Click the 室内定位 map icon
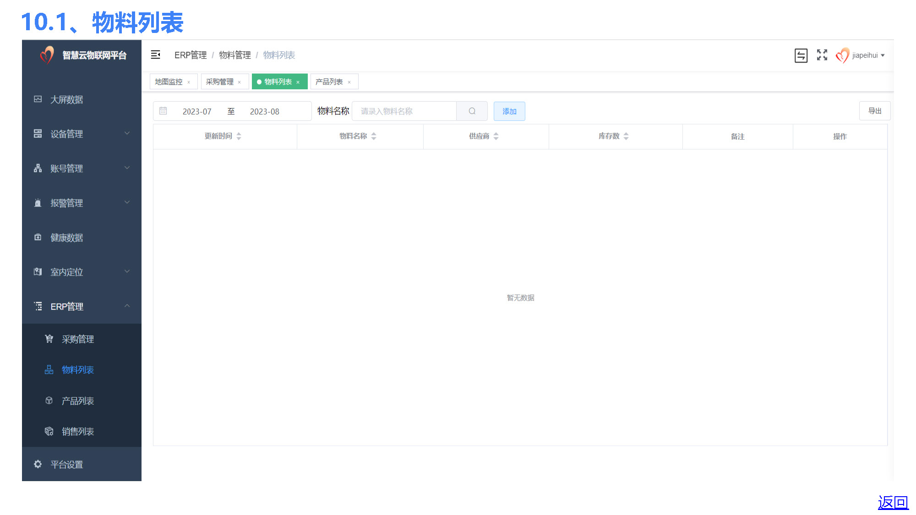Viewport: 916px width, 515px height. click(38, 272)
